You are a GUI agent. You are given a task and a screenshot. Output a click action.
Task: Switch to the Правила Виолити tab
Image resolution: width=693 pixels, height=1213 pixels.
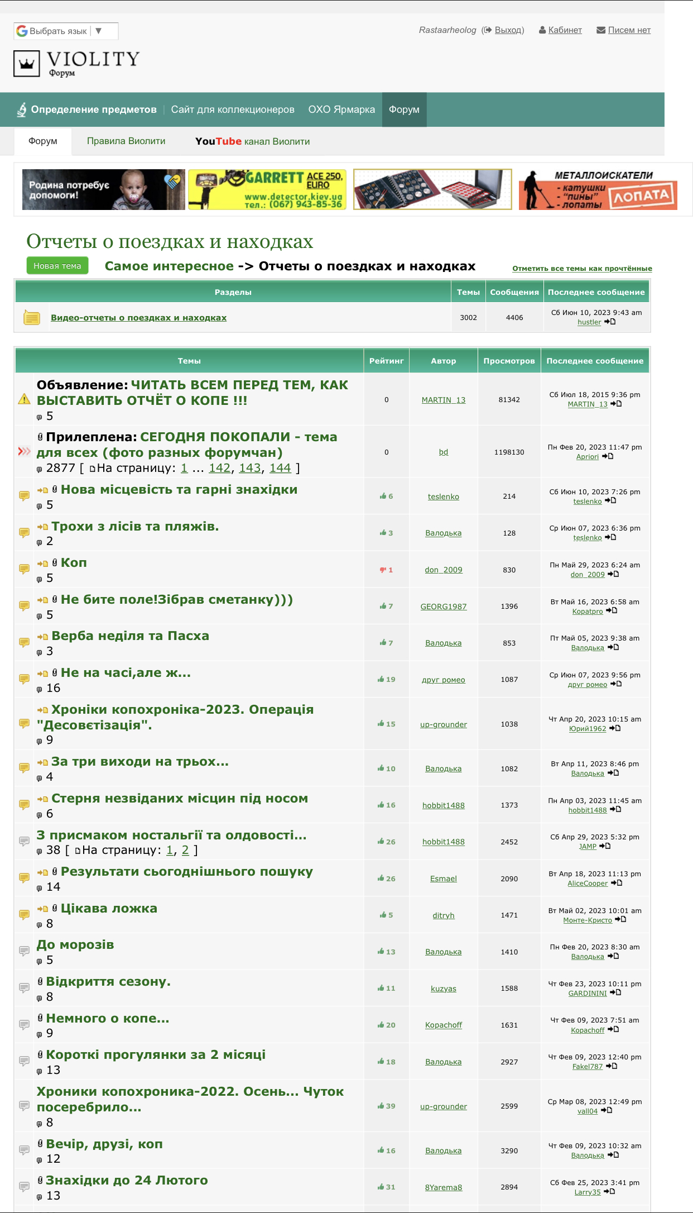pyautogui.click(x=126, y=141)
